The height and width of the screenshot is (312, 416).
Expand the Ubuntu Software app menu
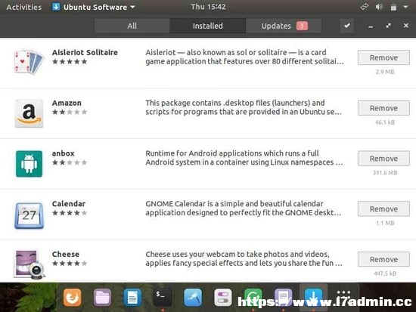94,7
